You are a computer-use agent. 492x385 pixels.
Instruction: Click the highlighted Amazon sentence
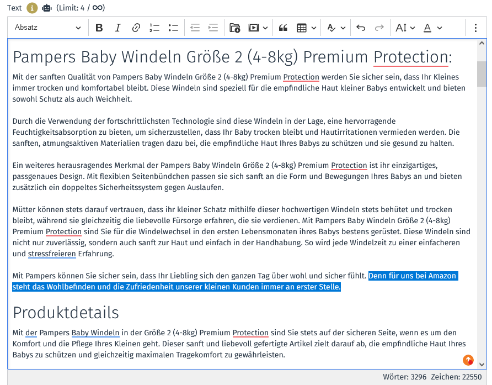236,281
